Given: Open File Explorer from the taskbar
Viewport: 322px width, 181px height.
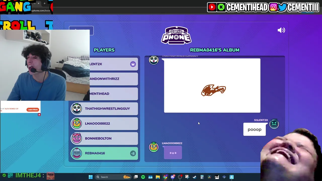Looking at the screenshot, I should (158, 177).
